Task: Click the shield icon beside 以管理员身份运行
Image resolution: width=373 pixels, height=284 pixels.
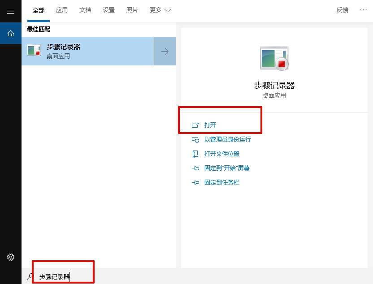Action: pos(195,140)
